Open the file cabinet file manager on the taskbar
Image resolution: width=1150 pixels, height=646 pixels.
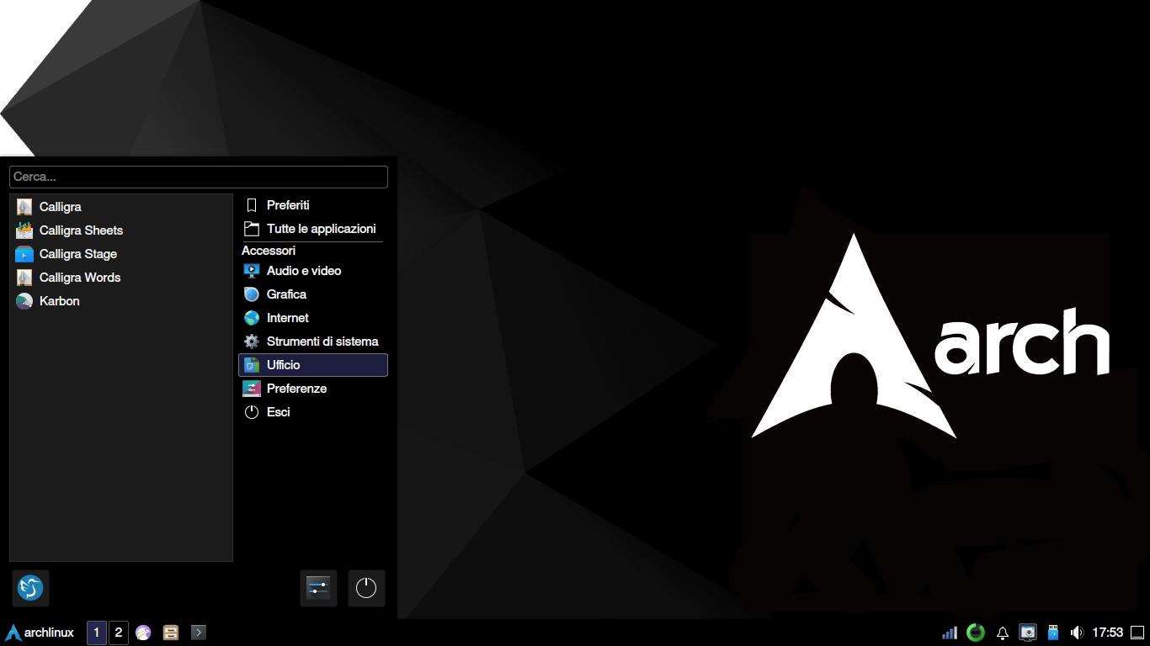171,633
